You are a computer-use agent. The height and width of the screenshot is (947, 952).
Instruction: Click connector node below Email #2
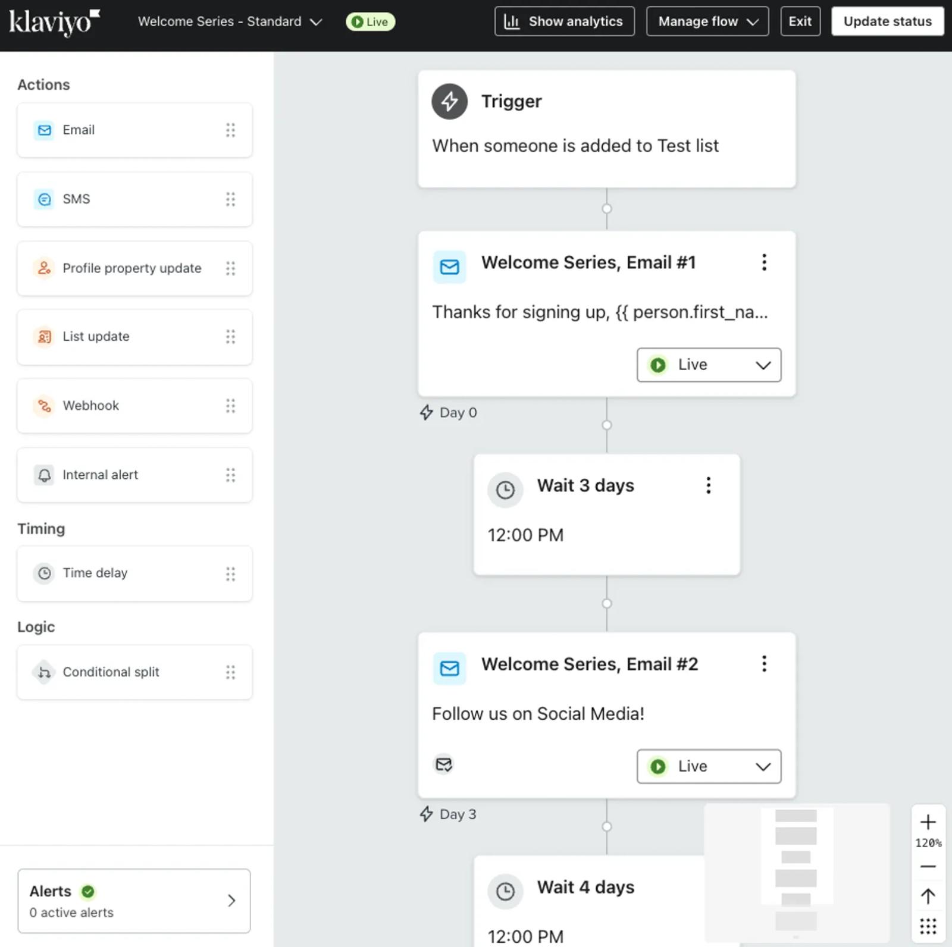coord(606,826)
